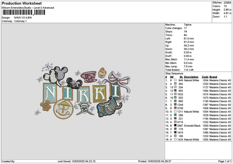The image size is (233, 164).
Task: Click the maroon swatch with code 1385
Action: pyautogui.click(x=176, y=132)
